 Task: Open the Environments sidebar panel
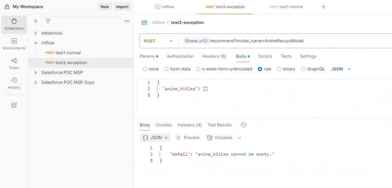[14, 44]
